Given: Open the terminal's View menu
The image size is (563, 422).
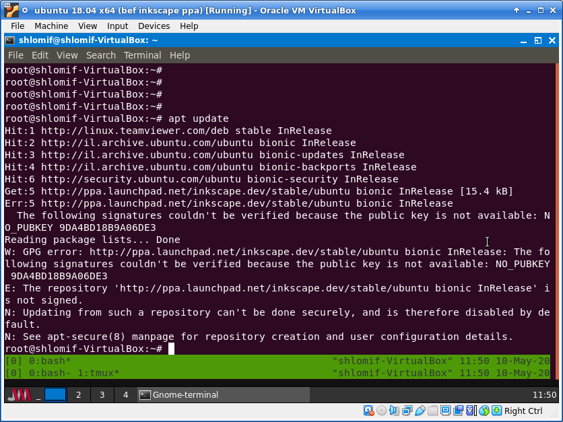Looking at the screenshot, I should (67, 55).
